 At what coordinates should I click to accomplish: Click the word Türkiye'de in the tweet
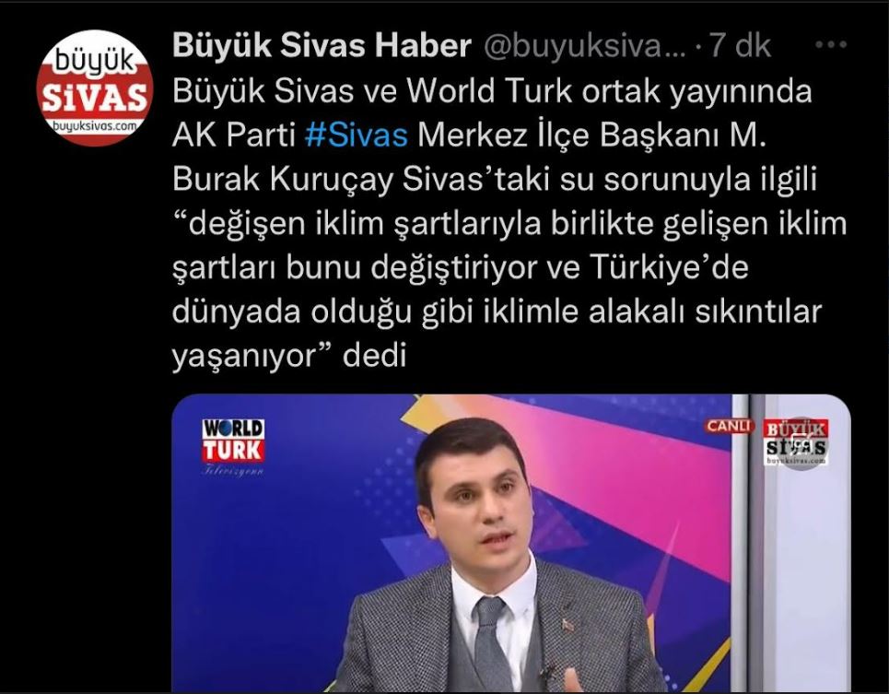tap(669, 267)
